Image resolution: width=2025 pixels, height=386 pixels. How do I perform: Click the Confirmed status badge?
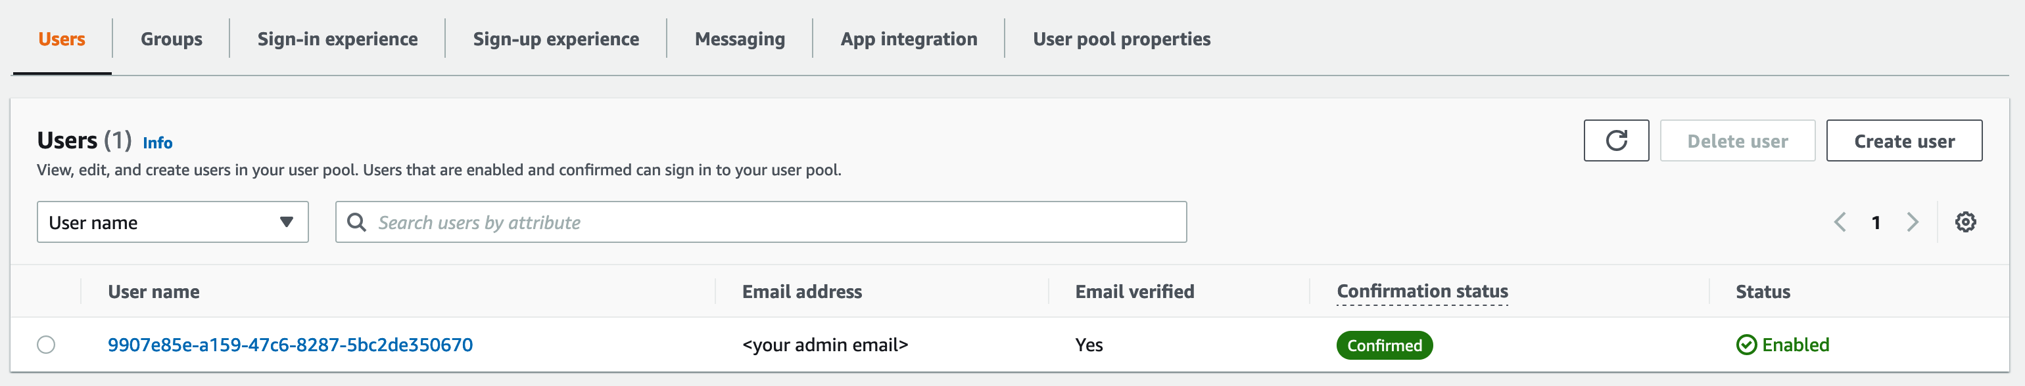point(1385,345)
